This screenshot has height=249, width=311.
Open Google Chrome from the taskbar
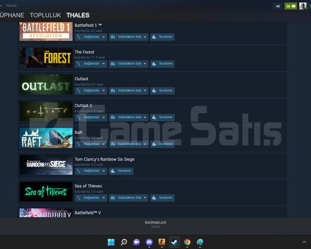click(x=187, y=242)
